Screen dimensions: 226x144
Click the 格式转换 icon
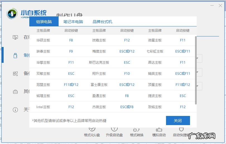coord(136,130)
